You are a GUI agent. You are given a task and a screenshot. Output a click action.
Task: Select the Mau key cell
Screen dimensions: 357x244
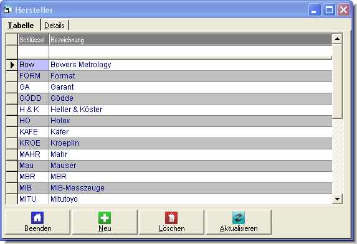coord(33,166)
